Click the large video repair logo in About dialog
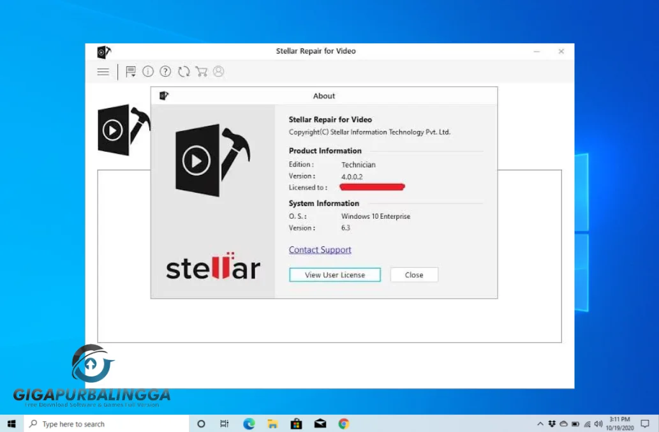 point(212,160)
